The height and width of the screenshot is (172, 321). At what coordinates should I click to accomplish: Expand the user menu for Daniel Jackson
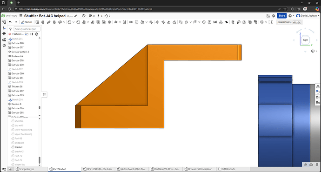coord(308,16)
